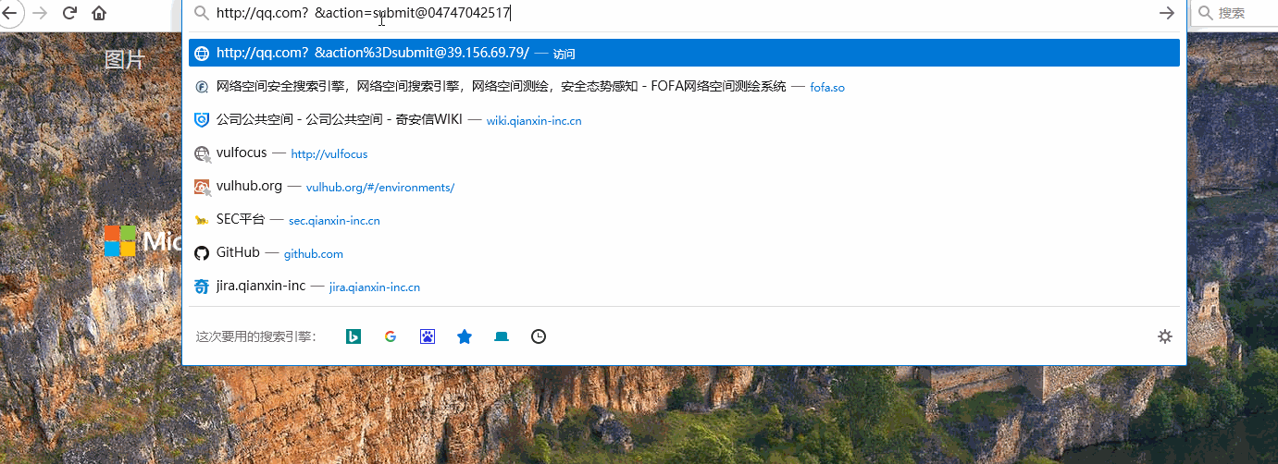Open the jira.qianxin-inc suggestion
Screen dimensions: 1278x464
[x=684, y=287]
